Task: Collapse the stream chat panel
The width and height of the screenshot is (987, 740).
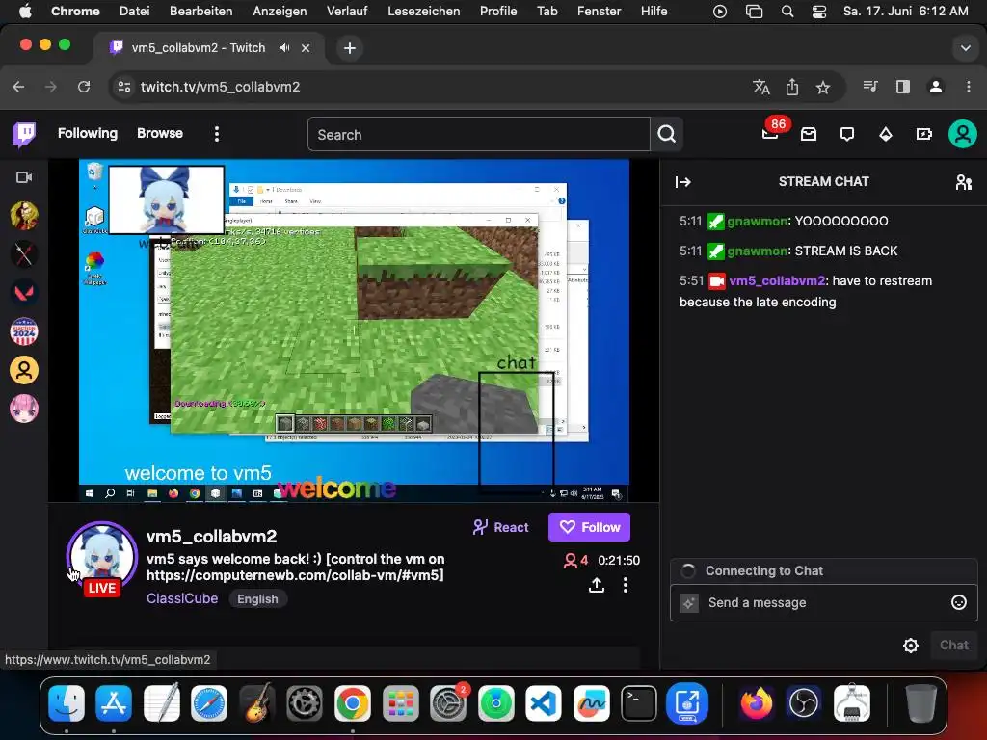Action: tap(683, 182)
